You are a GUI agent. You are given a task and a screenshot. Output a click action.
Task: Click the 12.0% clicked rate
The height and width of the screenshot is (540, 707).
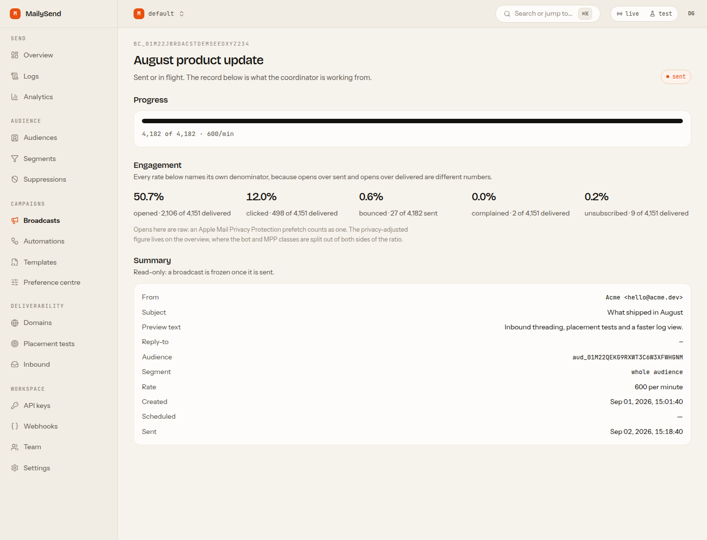(x=261, y=197)
